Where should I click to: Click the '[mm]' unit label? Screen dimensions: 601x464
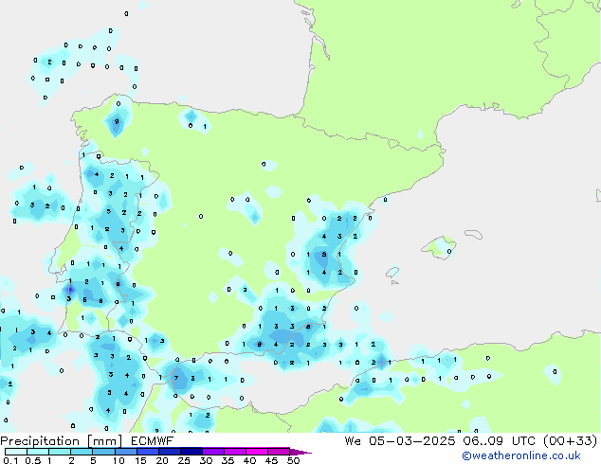coord(105,441)
